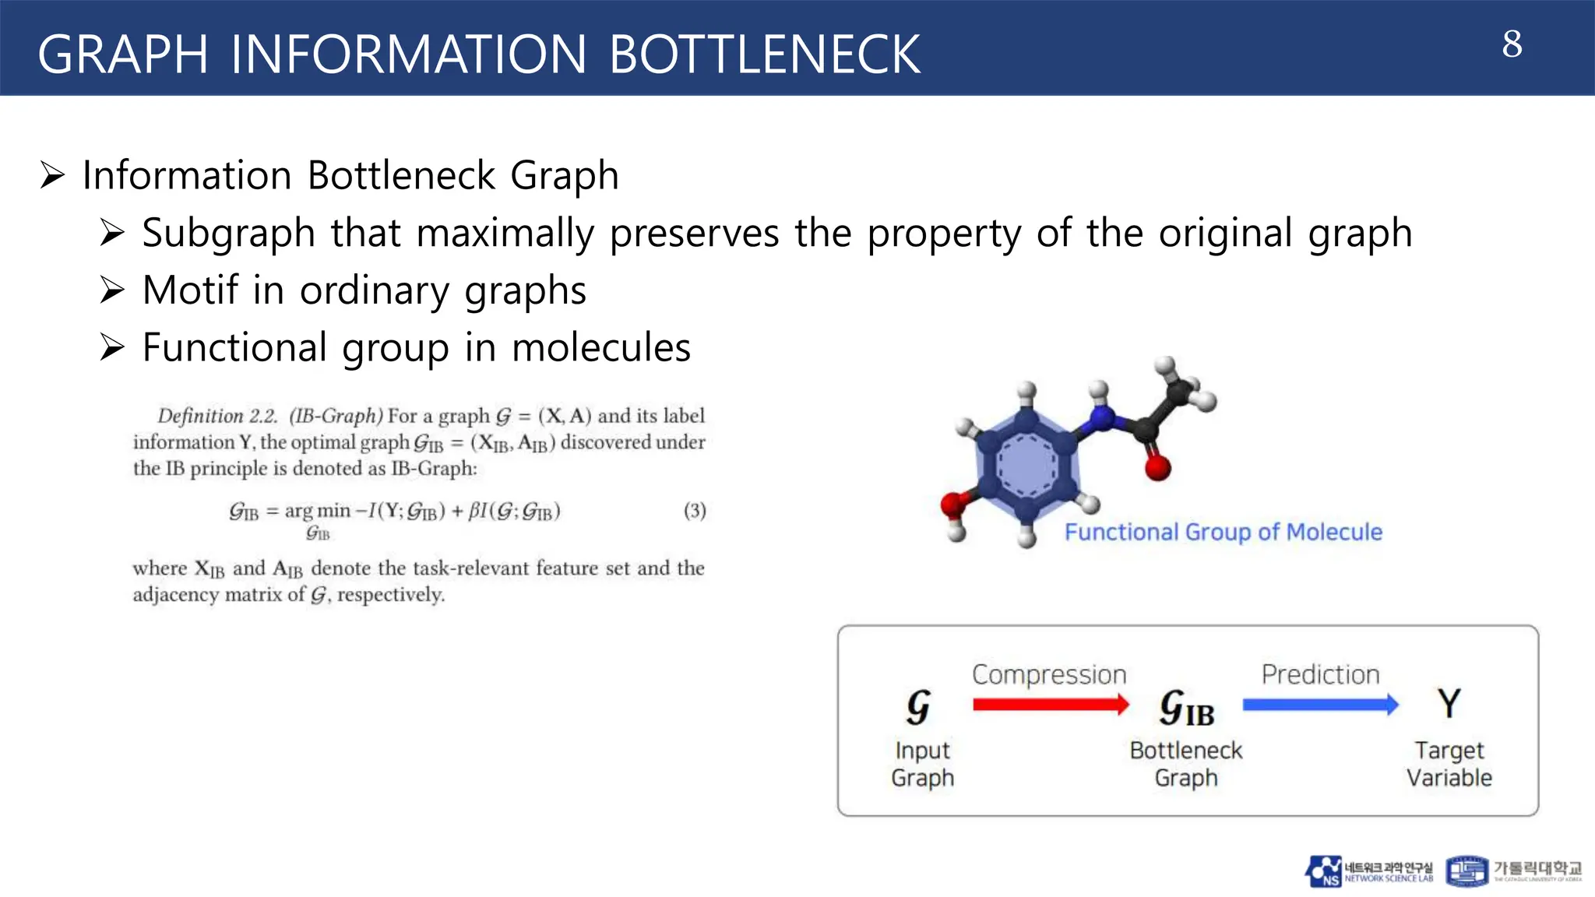The image size is (1595, 897).
Task: Click the highlighted benzene ring
Action: click(x=1026, y=466)
